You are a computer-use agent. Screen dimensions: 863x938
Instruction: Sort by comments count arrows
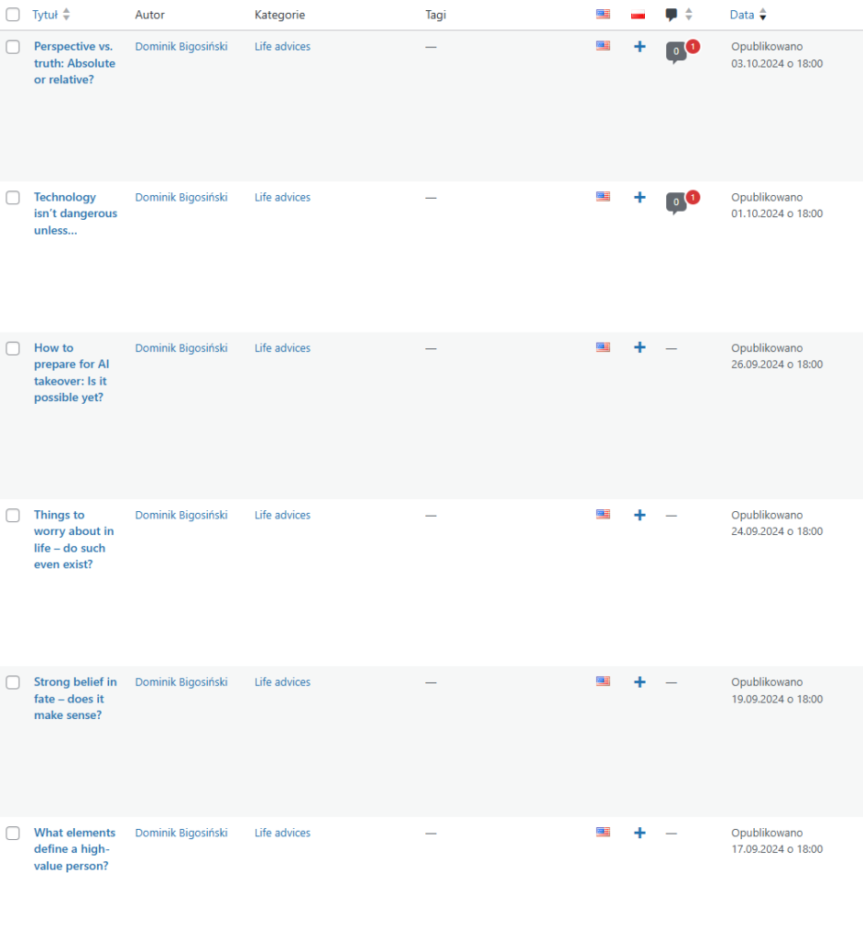tap(689, 15)
